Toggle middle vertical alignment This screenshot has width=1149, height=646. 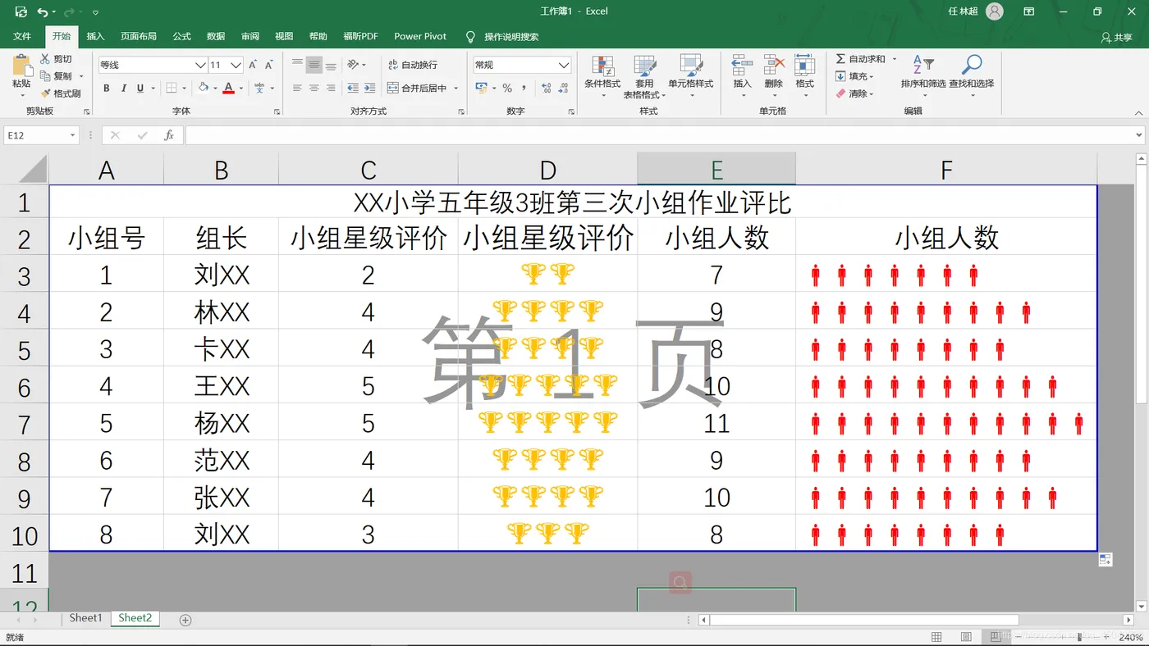click(x=314, y=65)
